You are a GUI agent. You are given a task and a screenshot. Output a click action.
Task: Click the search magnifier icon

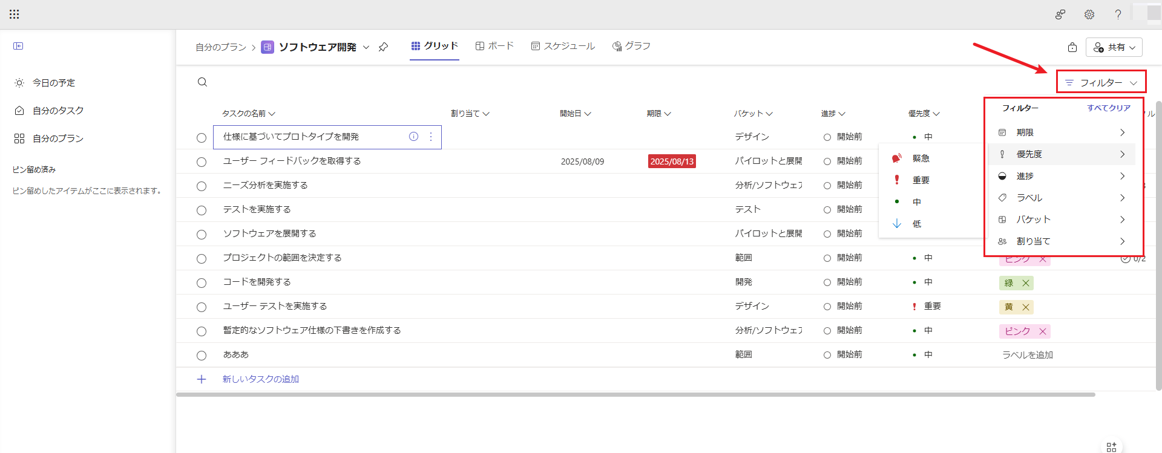click(x=202, y=82)
